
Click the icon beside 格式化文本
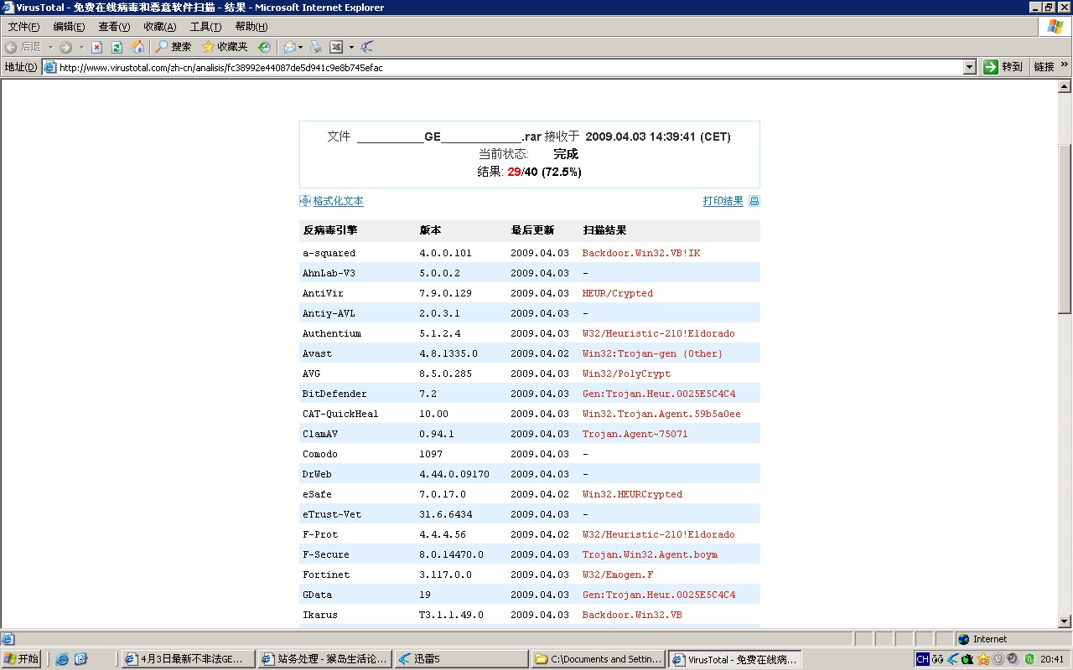point(305,201)
